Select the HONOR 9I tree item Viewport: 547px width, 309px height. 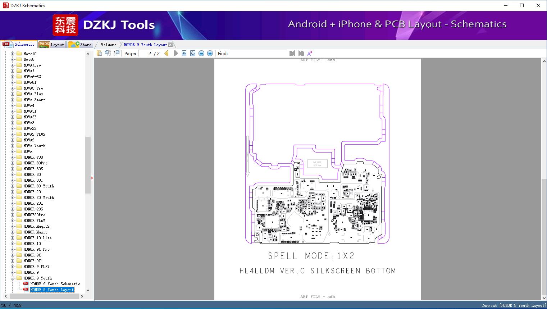[32, 261]
